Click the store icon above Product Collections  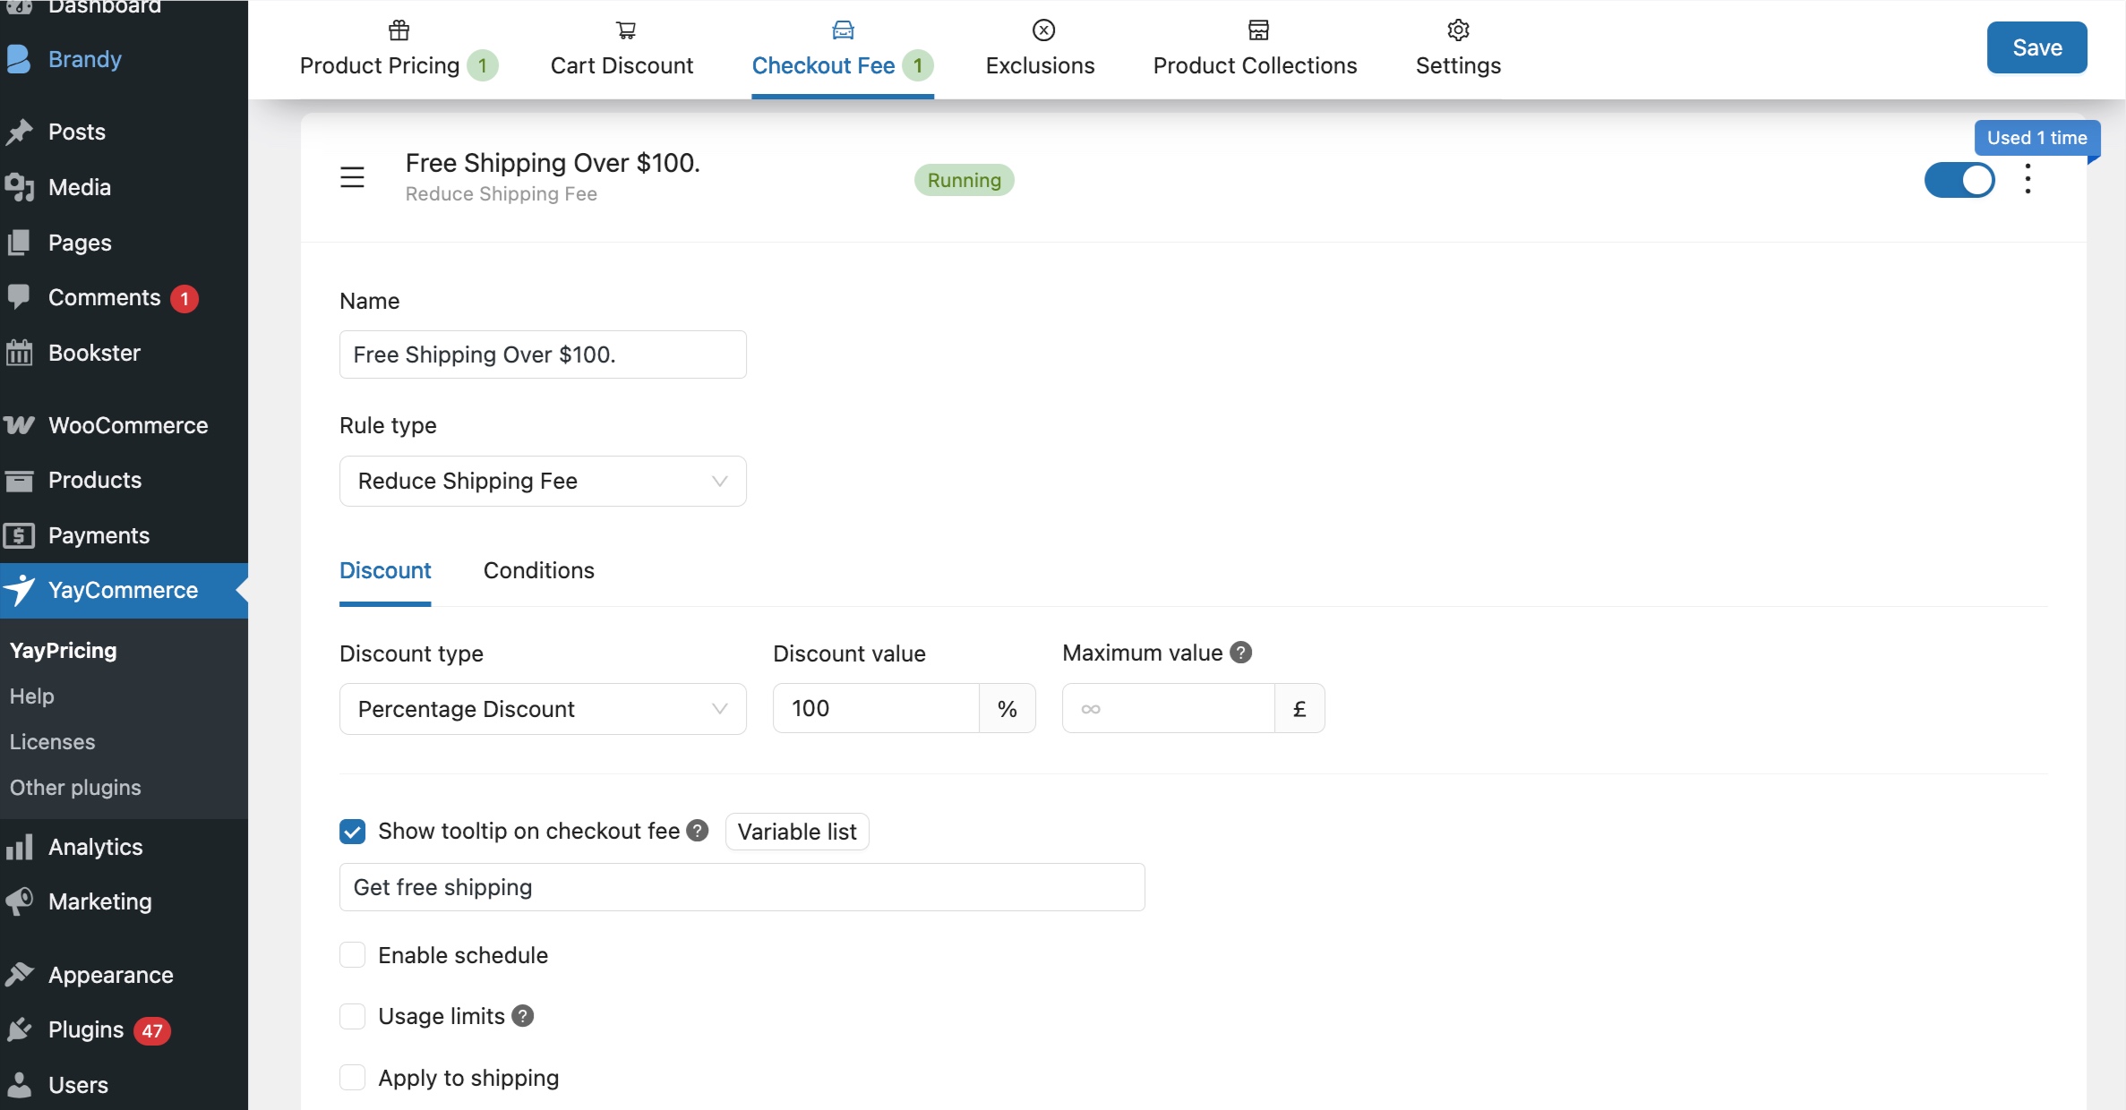pos(1258,30)
